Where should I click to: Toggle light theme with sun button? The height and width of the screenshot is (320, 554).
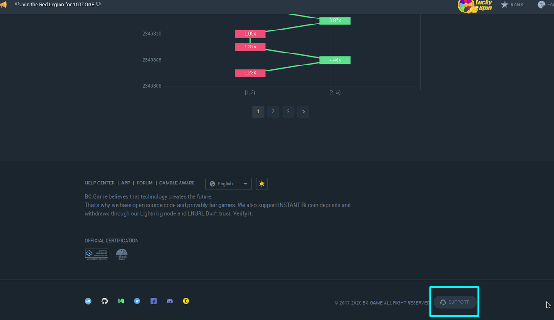[262, 184]
